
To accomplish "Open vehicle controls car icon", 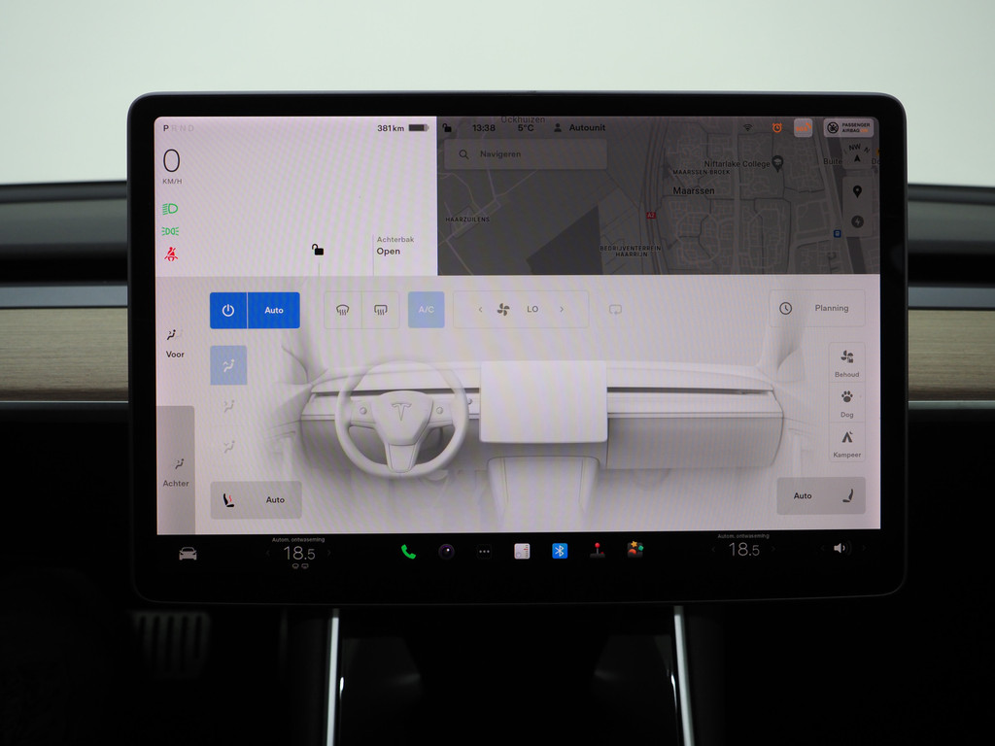I will click(188, 554).
